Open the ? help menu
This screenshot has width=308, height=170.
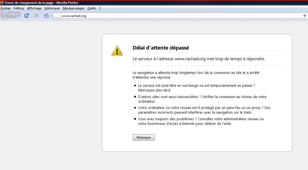pos(100,8)
